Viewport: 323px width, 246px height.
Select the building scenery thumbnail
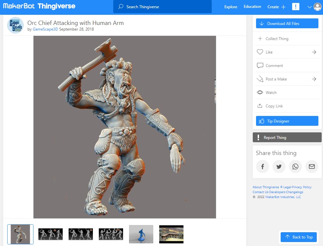pos(171,234)
